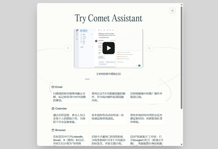Image resolution: width=218 pixels, height=149 pixels.
Task: Click the Calendar section label
Action: 61,109
